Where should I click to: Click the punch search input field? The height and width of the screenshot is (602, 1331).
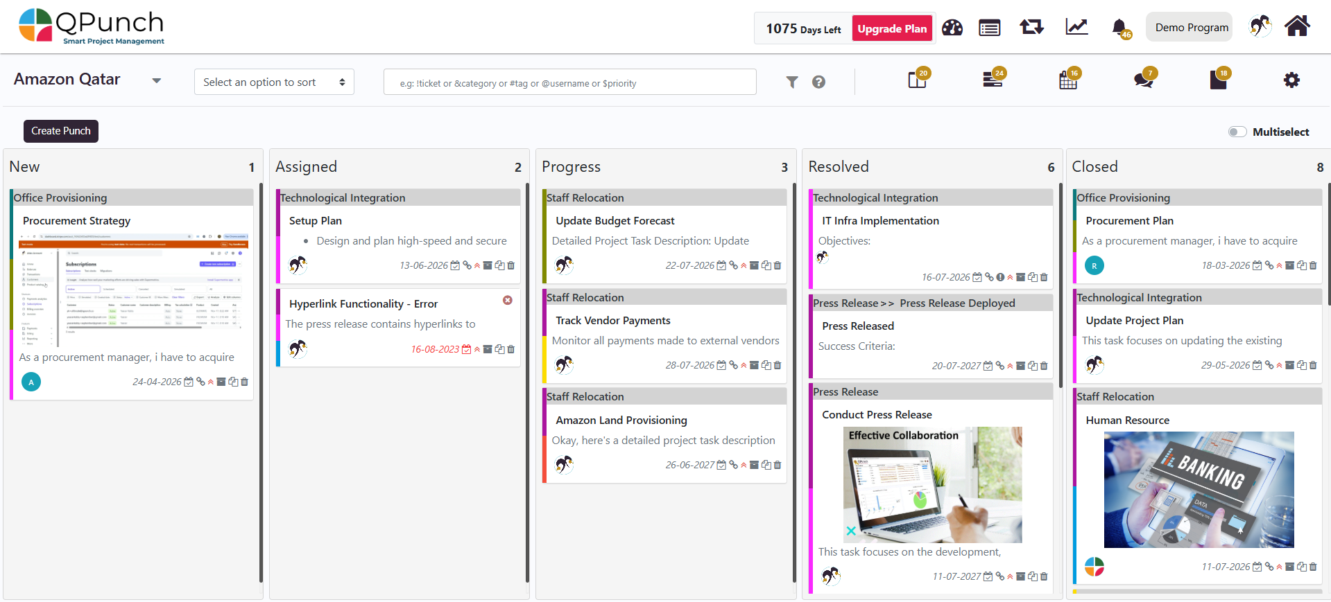click(569, 82)
